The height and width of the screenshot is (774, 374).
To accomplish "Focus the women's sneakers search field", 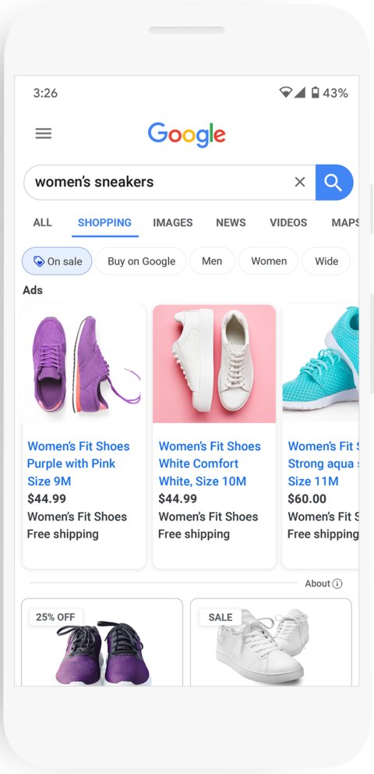I will (163, 182).
